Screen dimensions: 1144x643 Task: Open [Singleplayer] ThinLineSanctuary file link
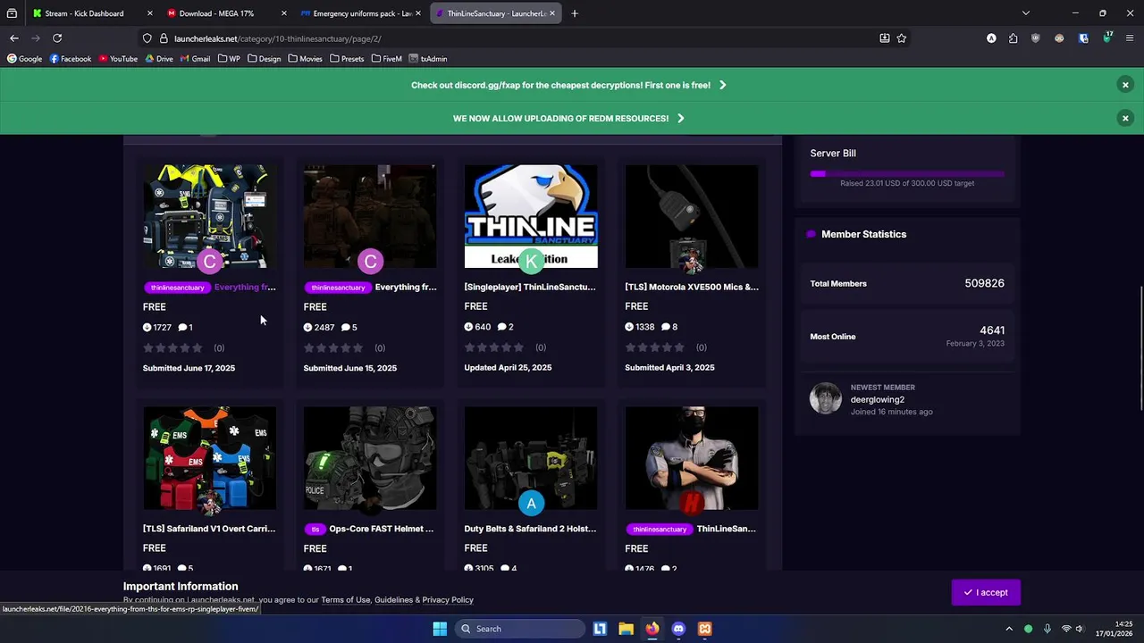[x=530, y=287]
